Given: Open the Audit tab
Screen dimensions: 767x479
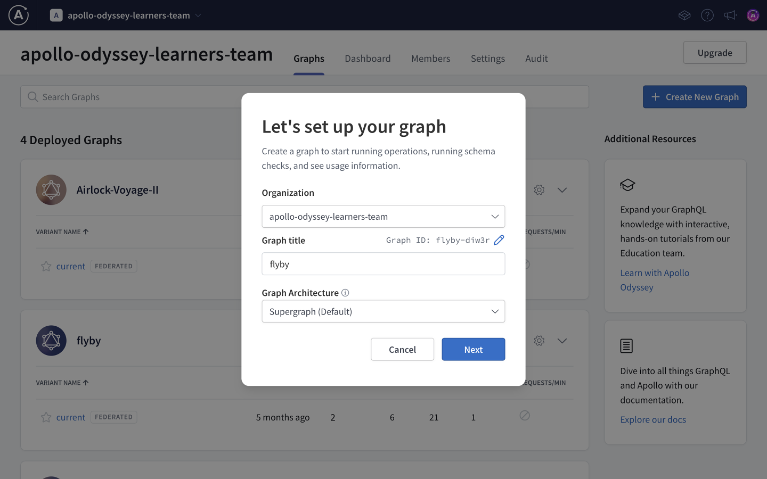Looking at the screenshot, I should tap(536, 59).
